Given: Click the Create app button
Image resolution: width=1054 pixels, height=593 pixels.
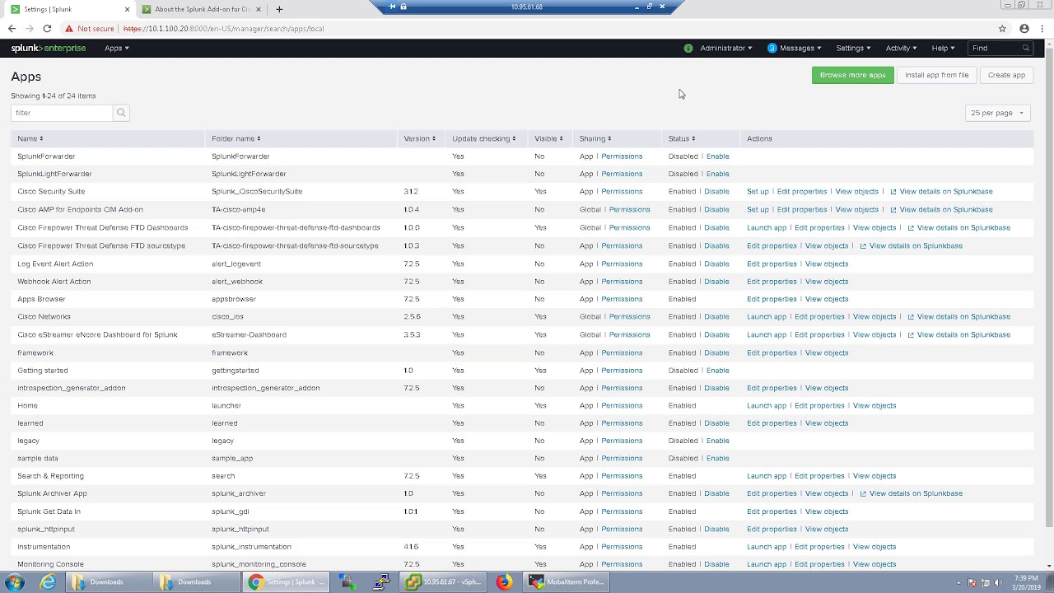Looking at the screenshot, I should tap(1006, 75).
